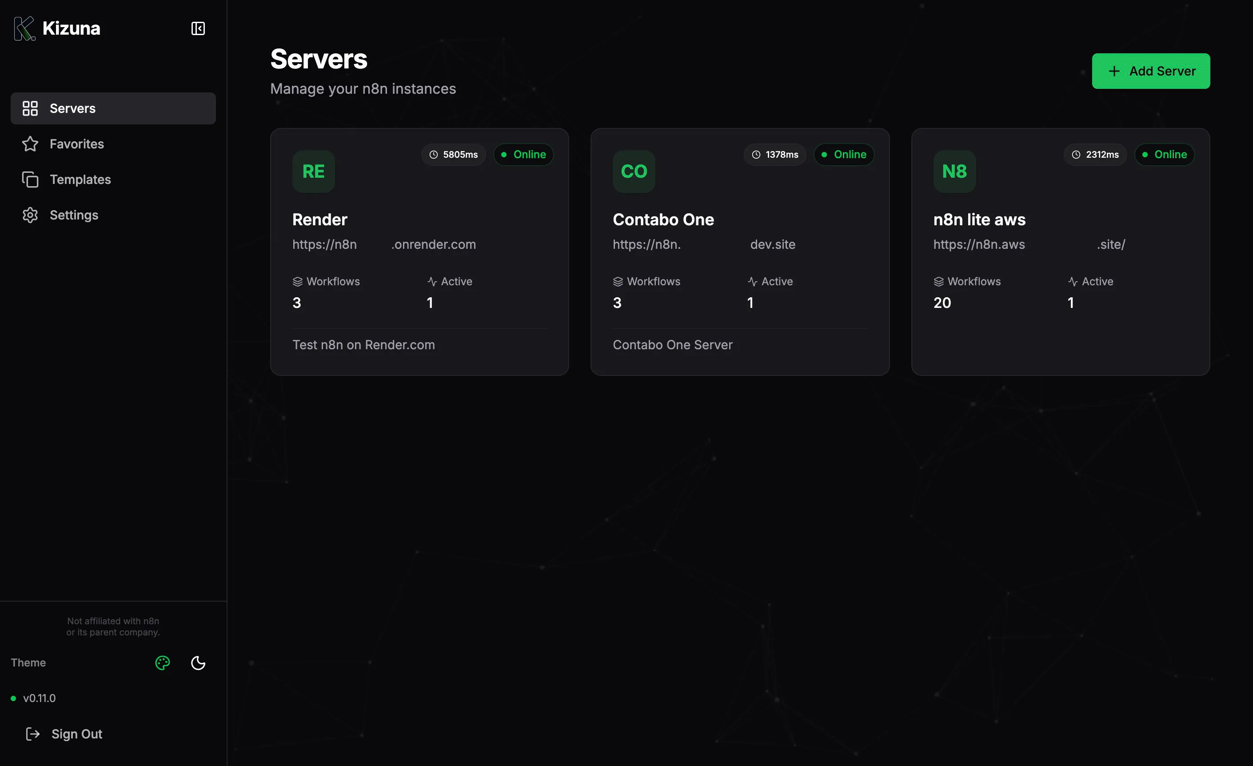Click the sign out arrow icon
Screen dimensions: 1253x766
coord(32,734)
